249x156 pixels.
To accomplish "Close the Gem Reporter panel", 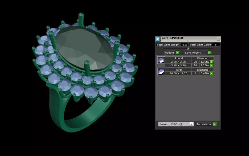I will click(x=218, y=39).
